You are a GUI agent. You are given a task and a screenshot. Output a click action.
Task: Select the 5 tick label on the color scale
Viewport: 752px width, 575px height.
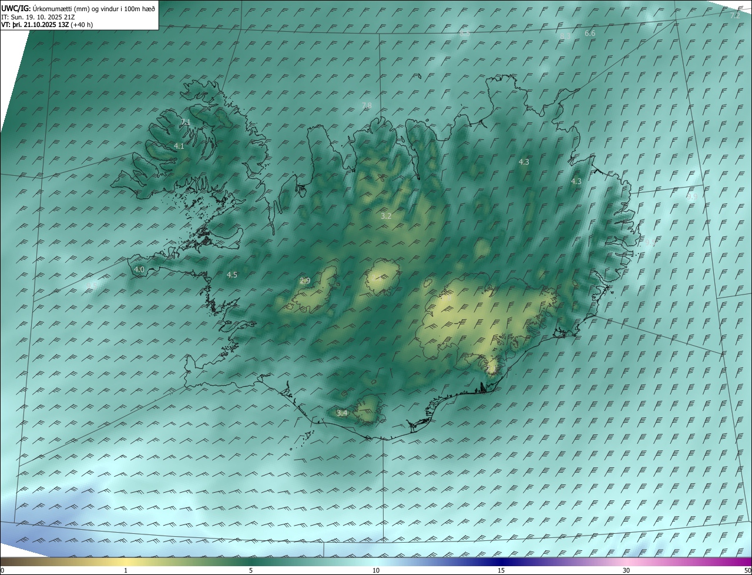tap(251, 571)
